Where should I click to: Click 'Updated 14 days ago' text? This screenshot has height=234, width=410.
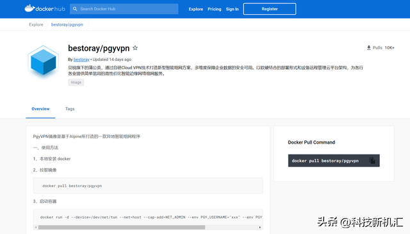[x=112, y=60]
